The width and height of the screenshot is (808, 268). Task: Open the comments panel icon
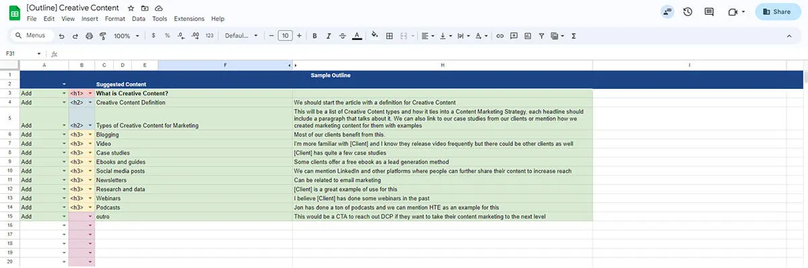pyautogui.click(x=708, y=11)
